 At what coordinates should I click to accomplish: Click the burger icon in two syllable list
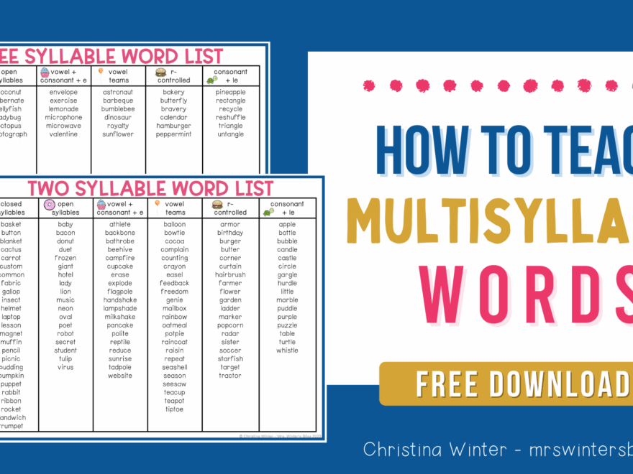tap(217, 205)
